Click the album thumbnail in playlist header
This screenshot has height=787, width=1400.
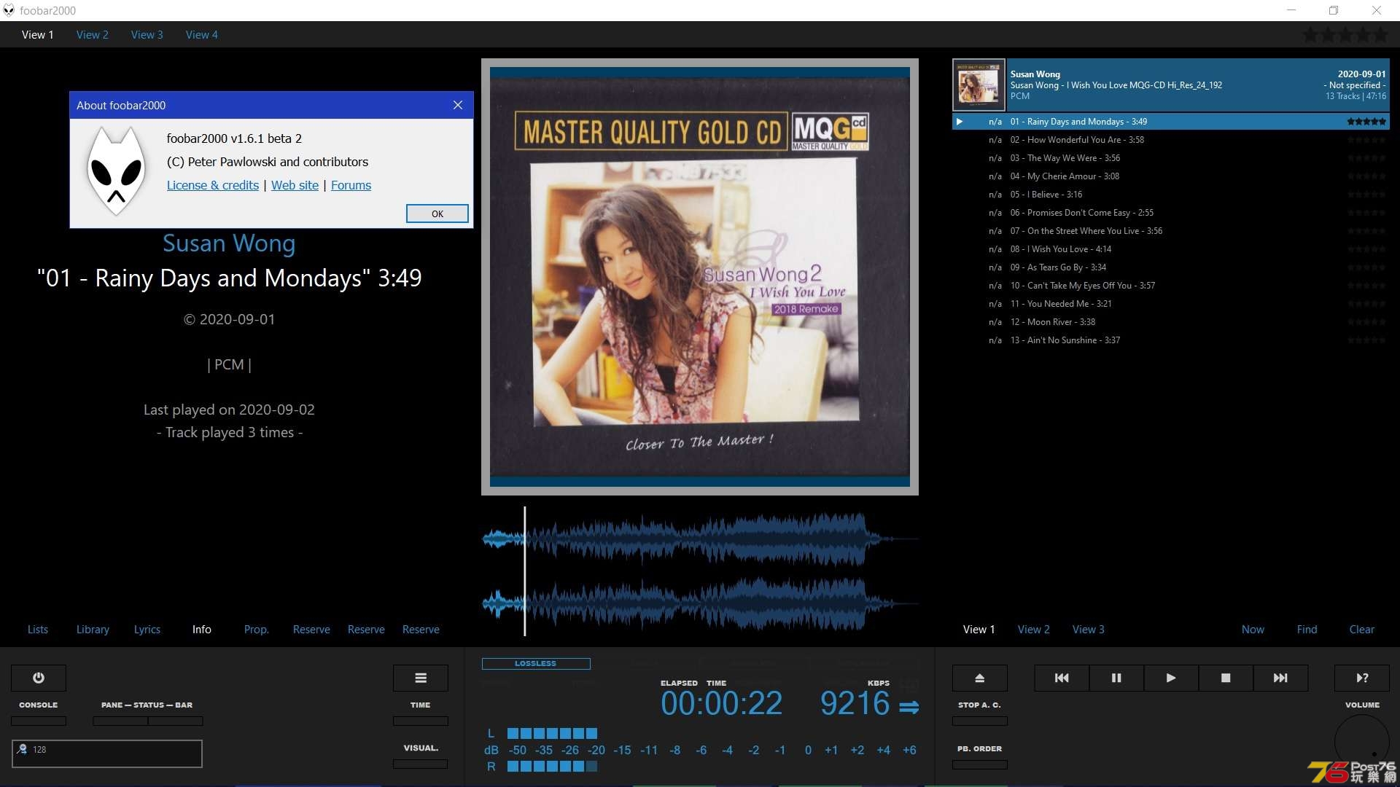979,85
